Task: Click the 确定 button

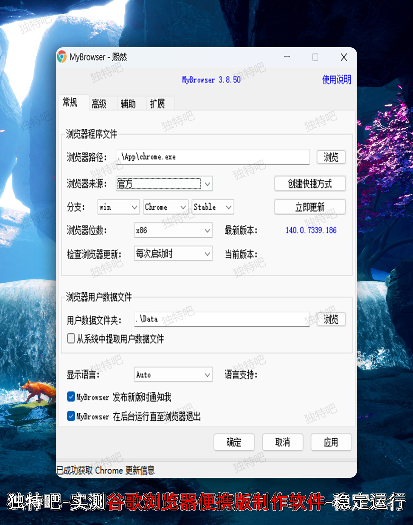Action: 234,442
